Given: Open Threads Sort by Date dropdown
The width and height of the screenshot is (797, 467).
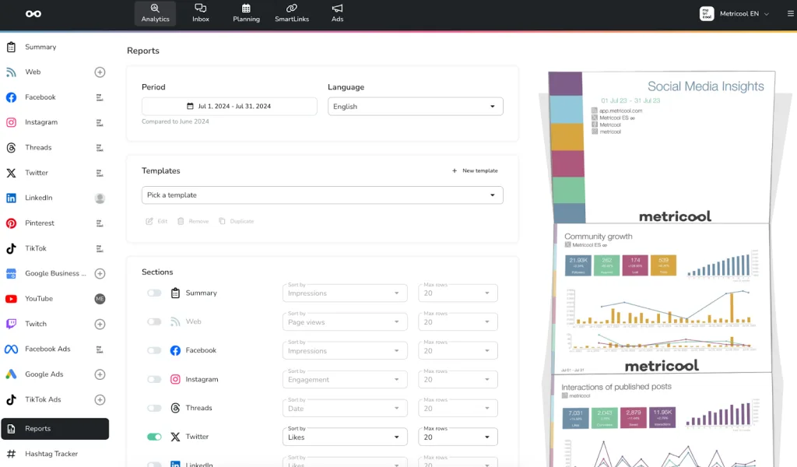Looking at the screenshot, I should click(345, 408).
